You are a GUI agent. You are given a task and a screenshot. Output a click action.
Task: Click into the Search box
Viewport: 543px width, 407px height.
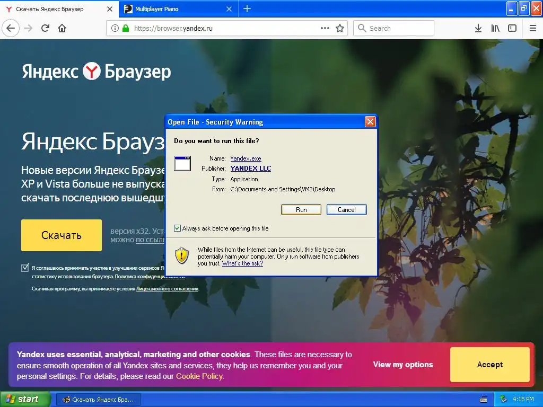pos(393,28)
